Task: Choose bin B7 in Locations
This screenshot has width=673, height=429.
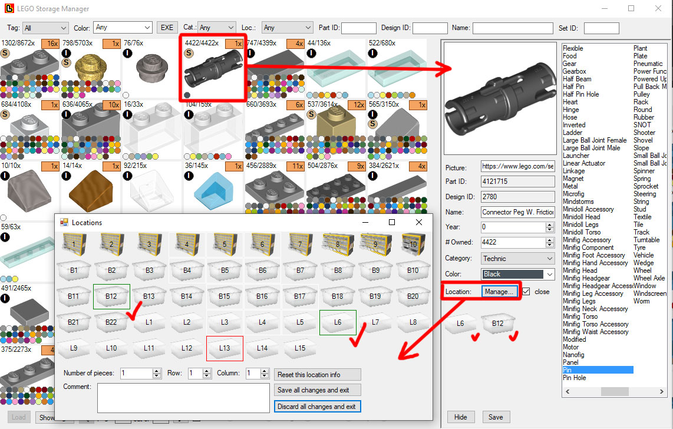Action: coord(300,270)
